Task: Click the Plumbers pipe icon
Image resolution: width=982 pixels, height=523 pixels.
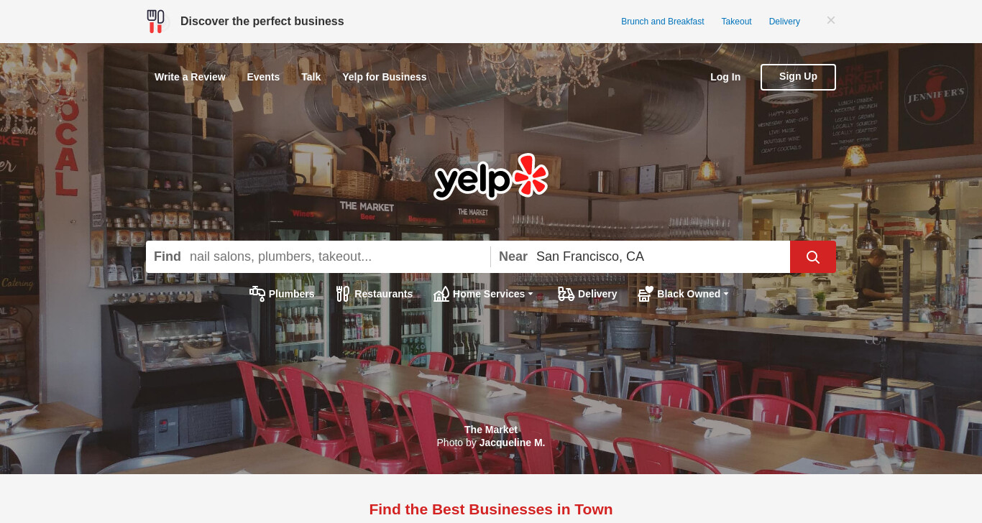Action: point(257,294)
